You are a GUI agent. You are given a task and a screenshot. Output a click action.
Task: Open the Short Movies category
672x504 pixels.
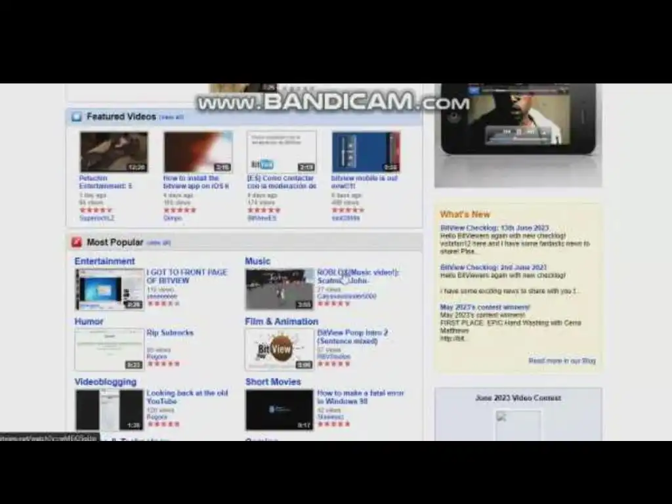pyautogui.click(x=273, y=382)
